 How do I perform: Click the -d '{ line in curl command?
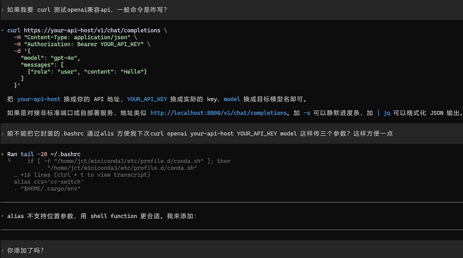click(22, 51)
